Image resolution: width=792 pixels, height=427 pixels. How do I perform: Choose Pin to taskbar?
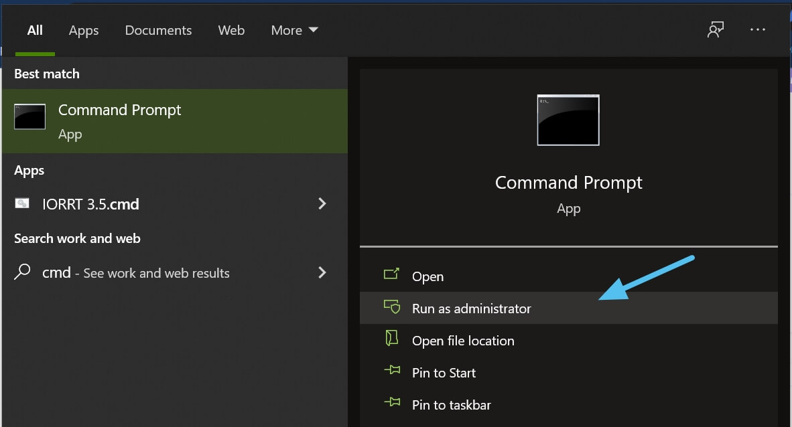pyautogui.click(x=569, y=405)
